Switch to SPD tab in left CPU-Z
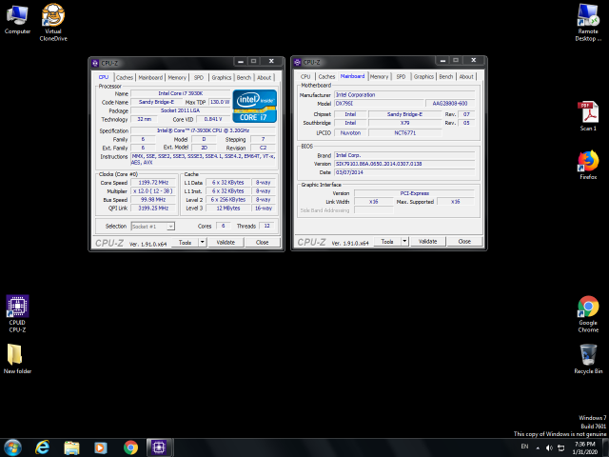This screenshot has height=457, width=609. coord(199,77)
